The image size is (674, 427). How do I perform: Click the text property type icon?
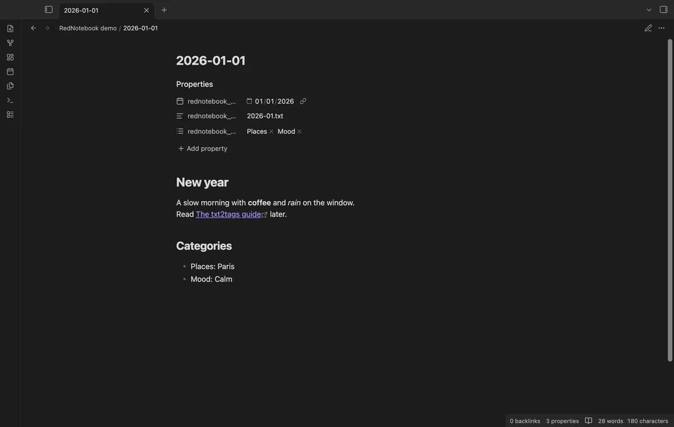pos(180,116)
